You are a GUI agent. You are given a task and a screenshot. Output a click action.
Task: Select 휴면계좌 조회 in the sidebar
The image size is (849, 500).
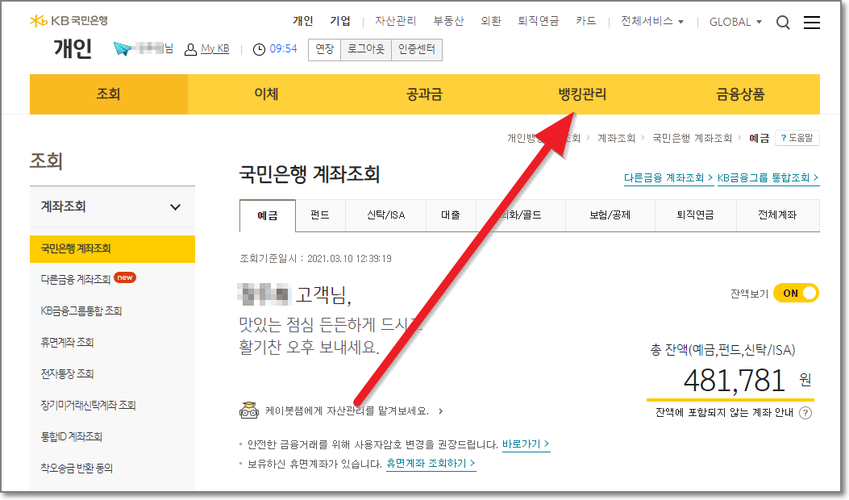(x=67, y=343)
